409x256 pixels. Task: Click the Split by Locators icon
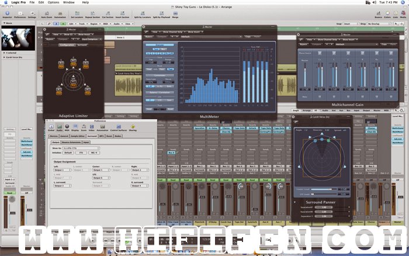tap(143, 13)
